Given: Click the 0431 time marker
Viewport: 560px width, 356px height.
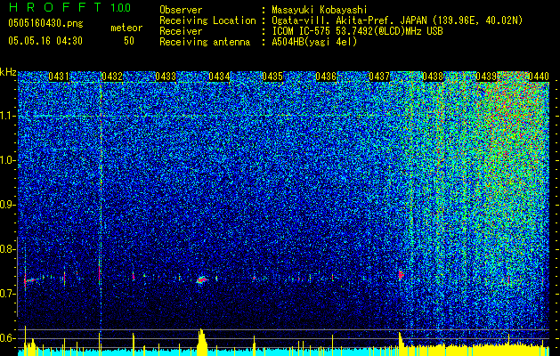Looking at the screenshot, I should tap(59, 77).
